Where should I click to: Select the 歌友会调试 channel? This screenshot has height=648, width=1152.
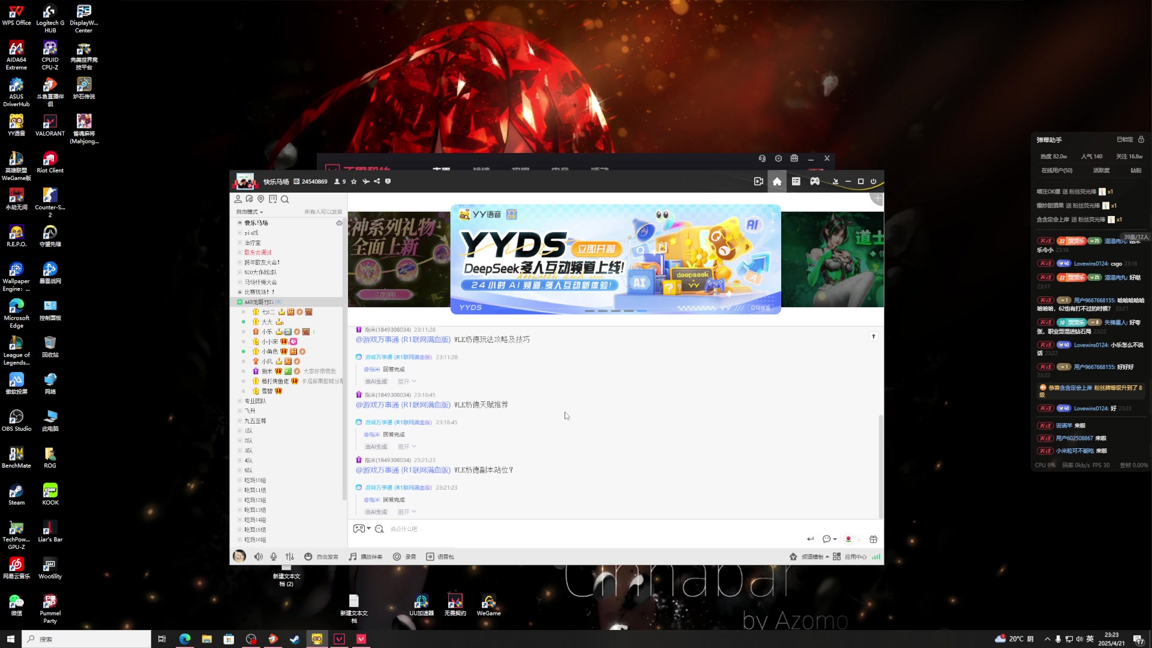258,252
